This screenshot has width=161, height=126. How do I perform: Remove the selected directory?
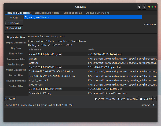pos(14,23)
